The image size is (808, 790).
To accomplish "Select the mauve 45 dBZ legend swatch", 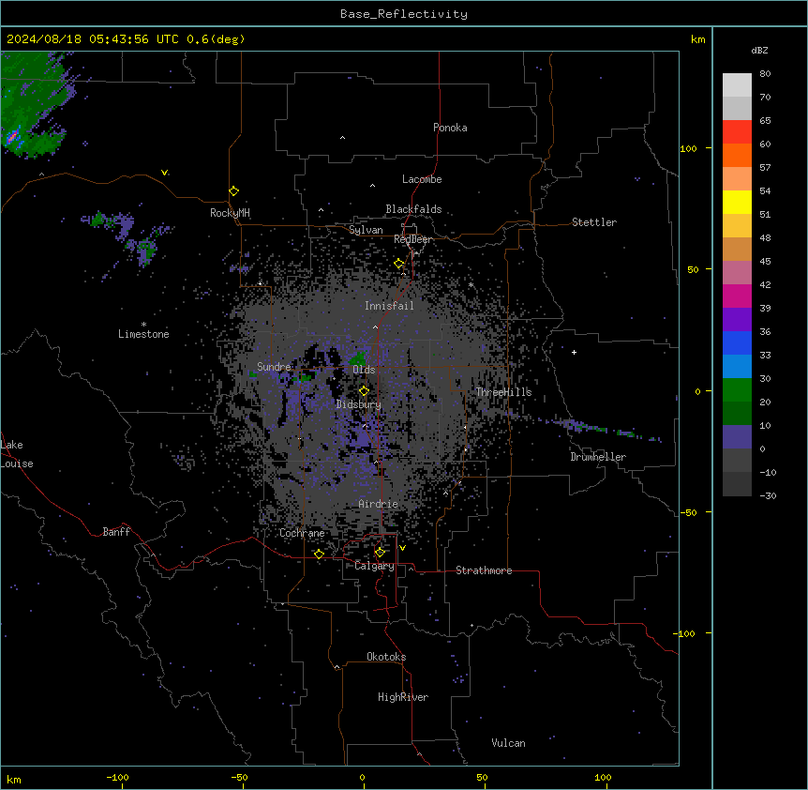I will (737, 273).
